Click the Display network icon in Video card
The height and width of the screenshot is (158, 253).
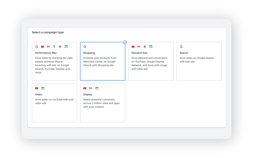[43, 88]
